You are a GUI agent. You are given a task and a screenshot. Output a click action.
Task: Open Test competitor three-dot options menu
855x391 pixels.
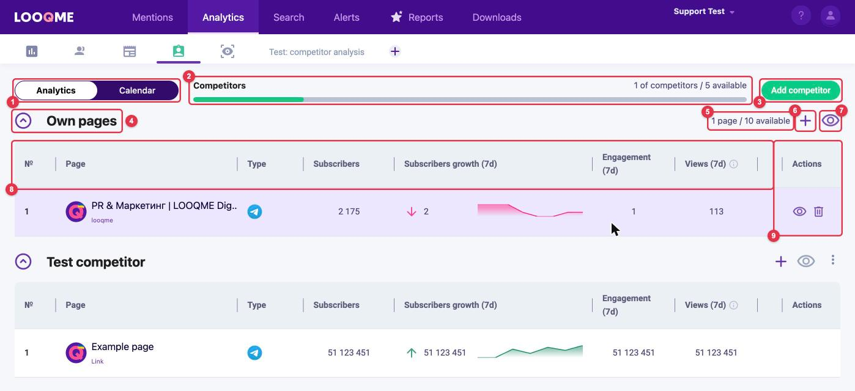(x=832, y=260)
